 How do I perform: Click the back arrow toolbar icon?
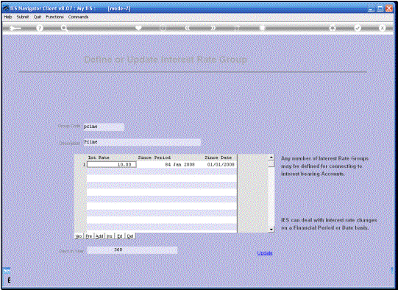tap(15, 28)
